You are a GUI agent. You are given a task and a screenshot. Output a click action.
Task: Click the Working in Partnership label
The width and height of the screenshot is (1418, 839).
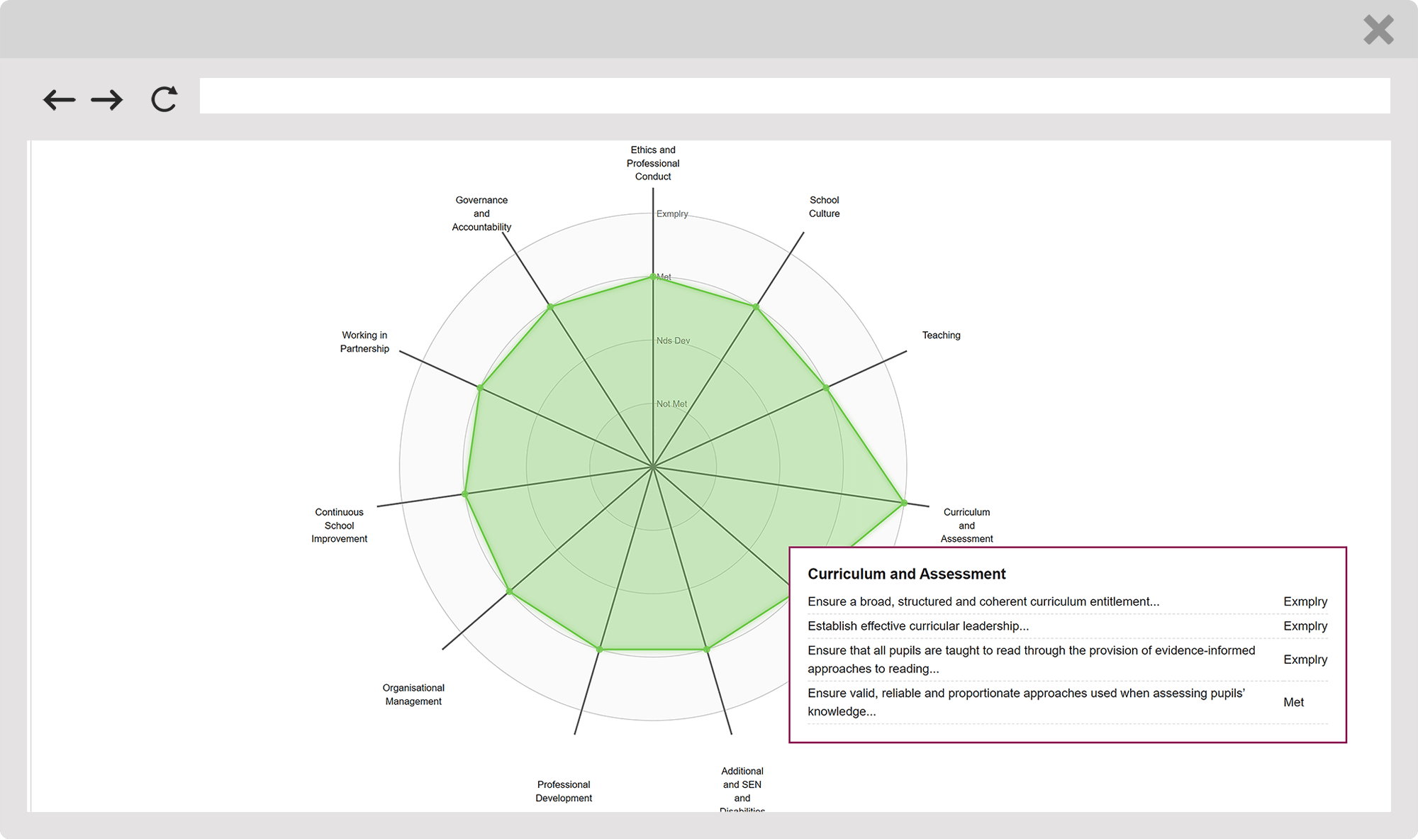pos(364,342)
